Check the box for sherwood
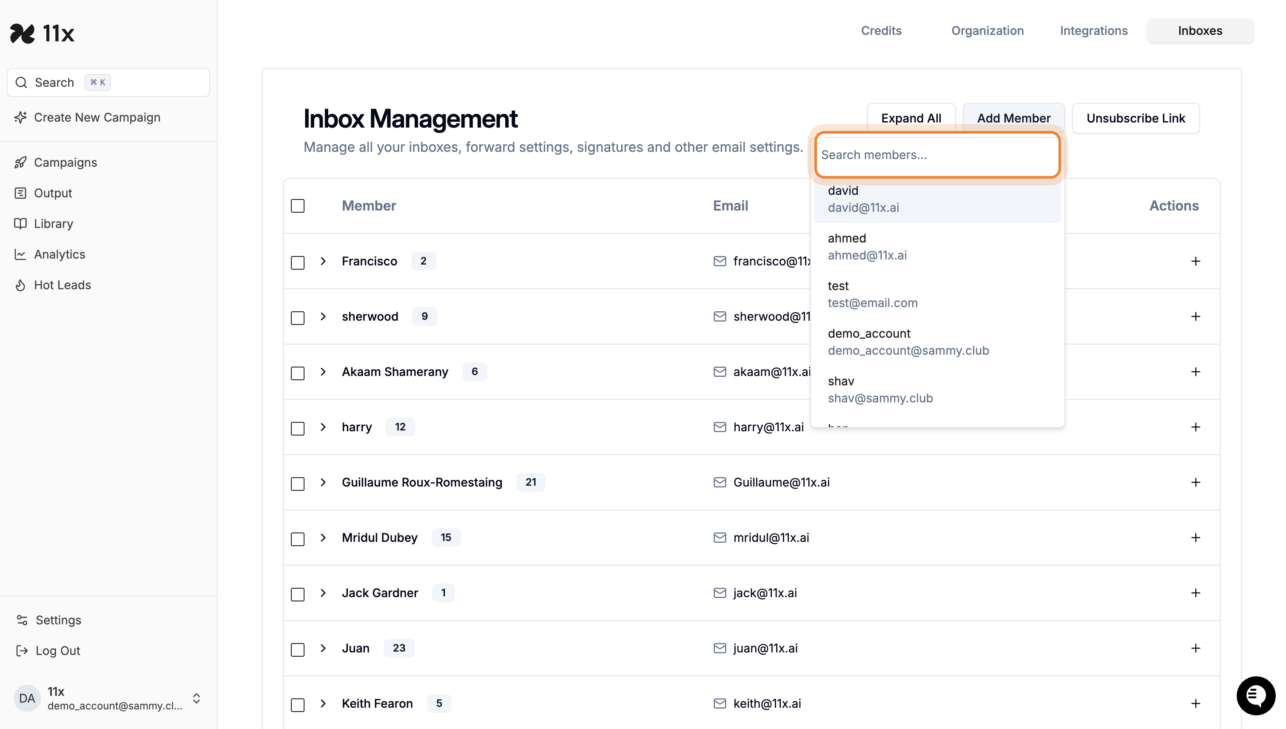This screenshot has width=1286, height=729. (x=297, y=318)
